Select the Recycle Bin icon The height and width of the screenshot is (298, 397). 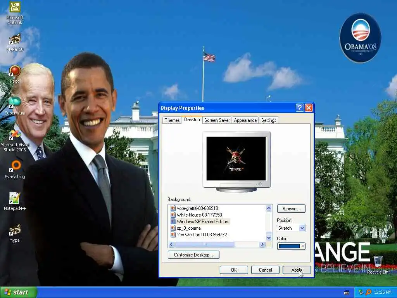pos(378,265)
